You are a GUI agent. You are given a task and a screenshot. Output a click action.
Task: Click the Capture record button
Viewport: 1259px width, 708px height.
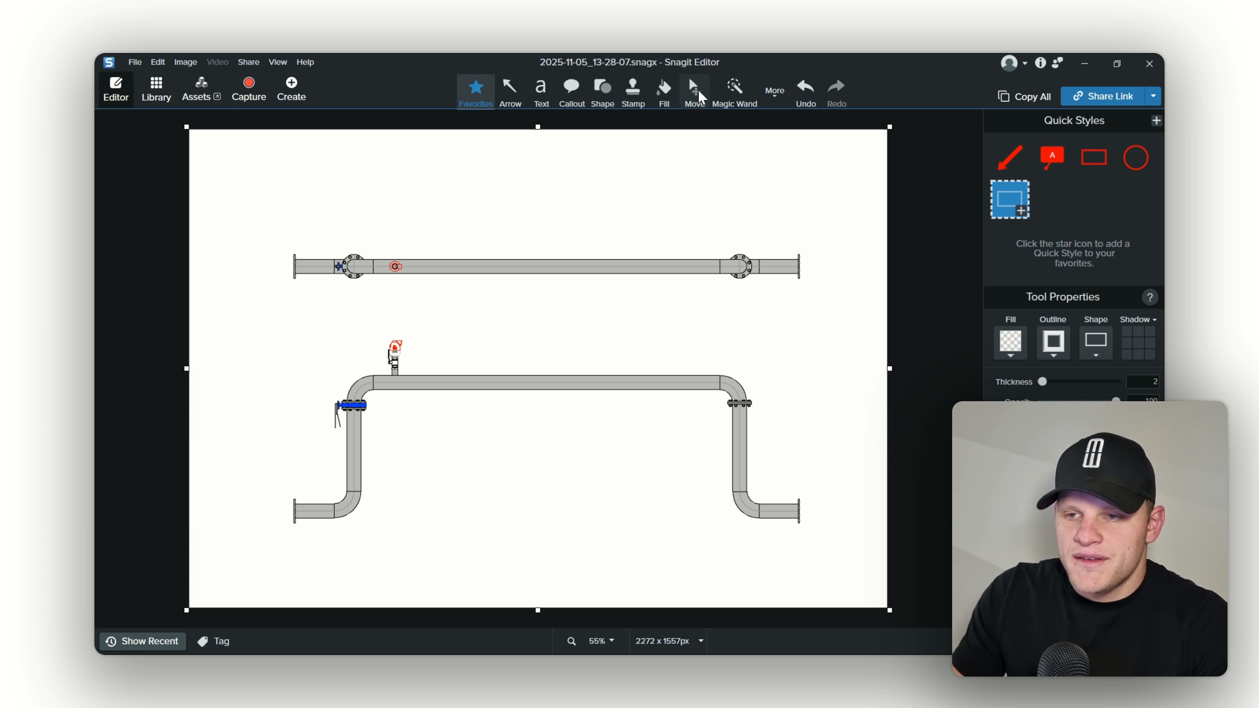click(x=249, y=89)
